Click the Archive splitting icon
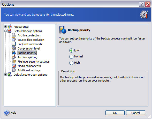Screen dimensions: 152x119 pyautogui.click(x=14, y=57)
